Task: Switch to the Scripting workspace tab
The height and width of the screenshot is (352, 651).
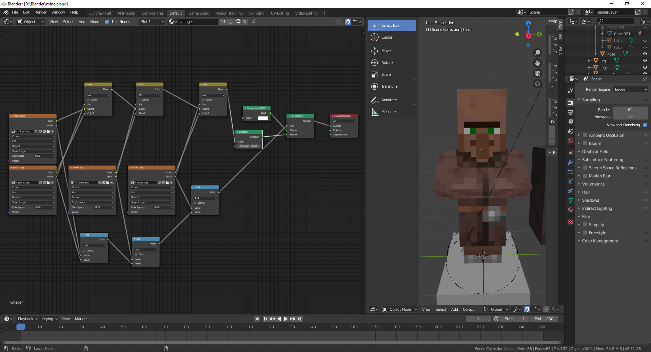Action: (x=257, y=13)
